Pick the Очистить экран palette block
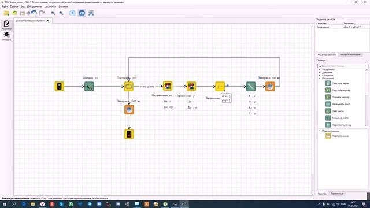370x208 pixels. point(337,83)
